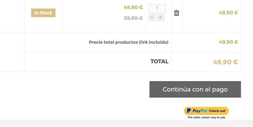
Task: Select the In Stock badge
Action: coord(43,13)
